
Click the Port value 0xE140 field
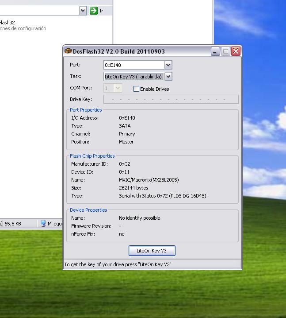coord(133,65)
